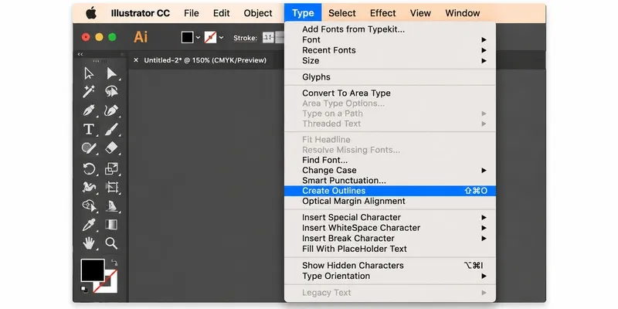Click the large black fill swatch

(93, 270)
